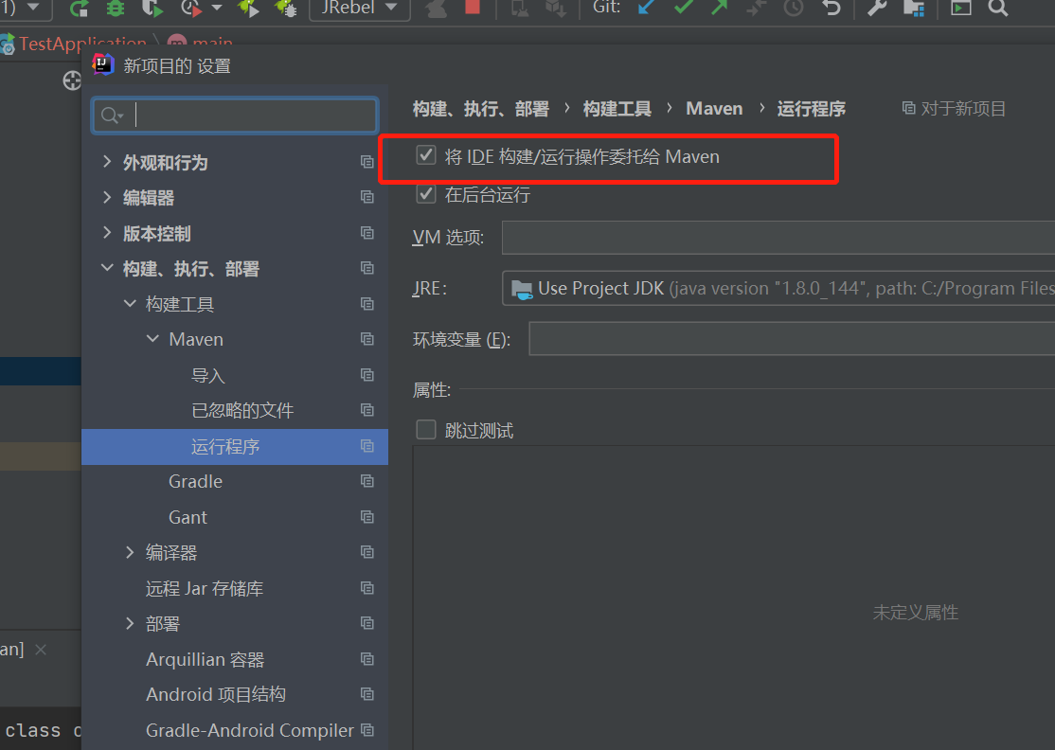Open the project structure icon
Viewport: 1055px width, 750px height.
coord(914,9)
